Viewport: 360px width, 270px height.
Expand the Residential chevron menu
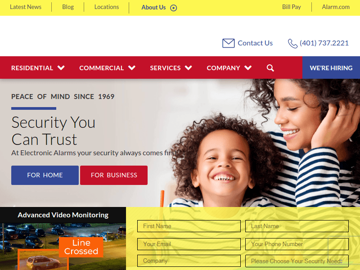(61, 68)
